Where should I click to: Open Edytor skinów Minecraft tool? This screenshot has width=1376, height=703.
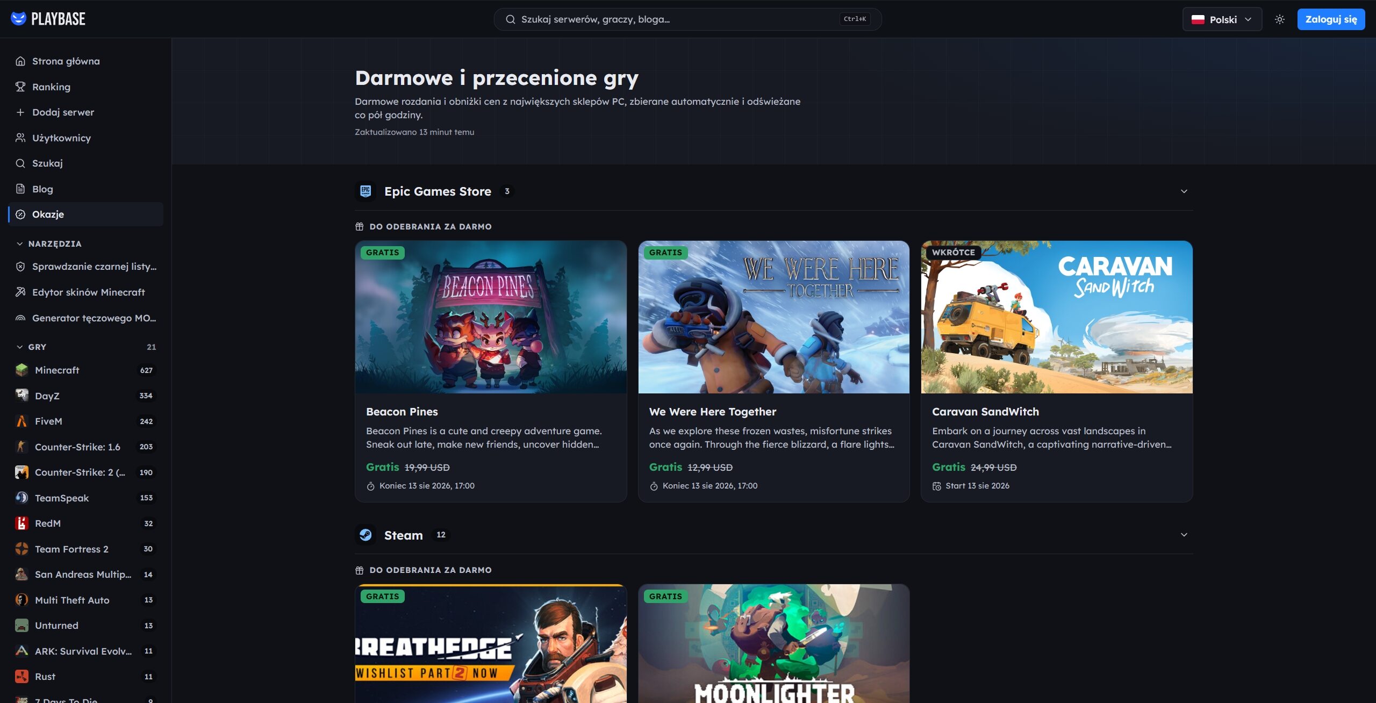tap(86, 292)
